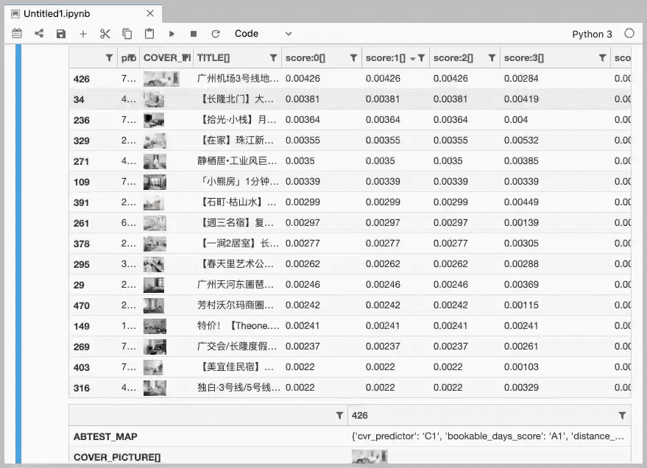Image resolution: width=647 pixels, height=468 pixels.
Task: Click the ABTEST_MAP row label
Action: pos(105,436)
